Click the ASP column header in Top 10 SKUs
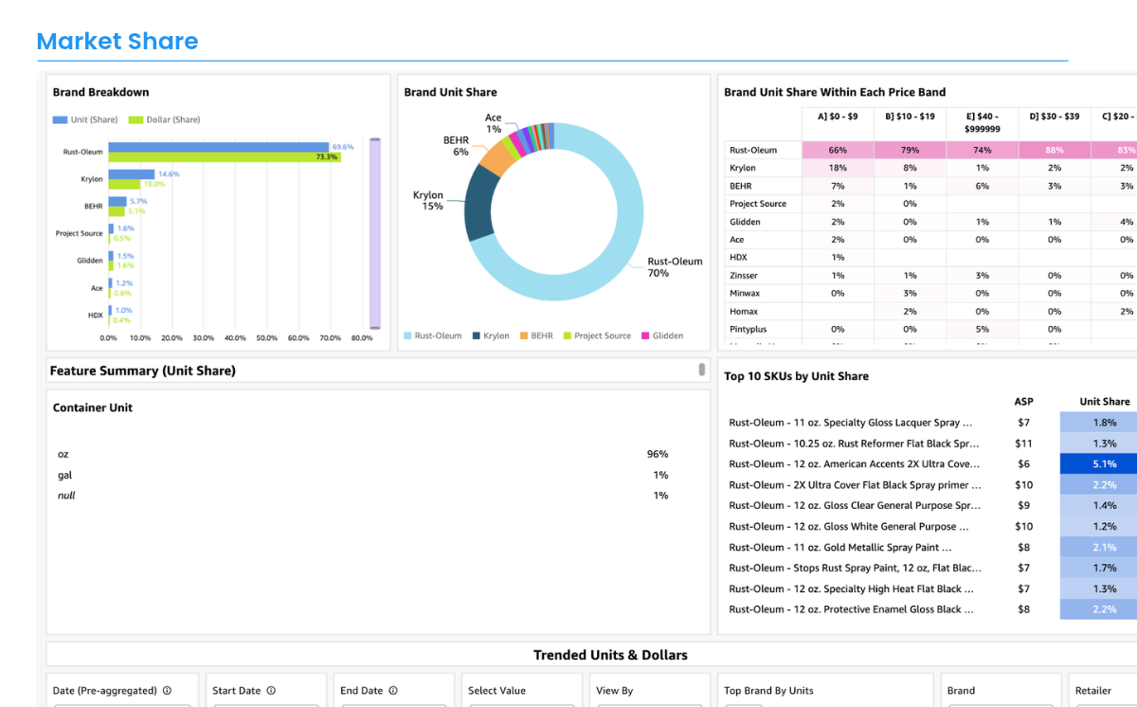The width and height of the screenshot is (1137, 707). (1024, 402)
